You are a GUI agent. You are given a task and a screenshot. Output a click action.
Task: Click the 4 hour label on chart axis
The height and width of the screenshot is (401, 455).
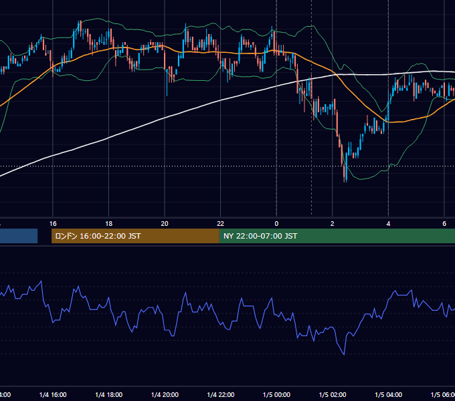388,223
